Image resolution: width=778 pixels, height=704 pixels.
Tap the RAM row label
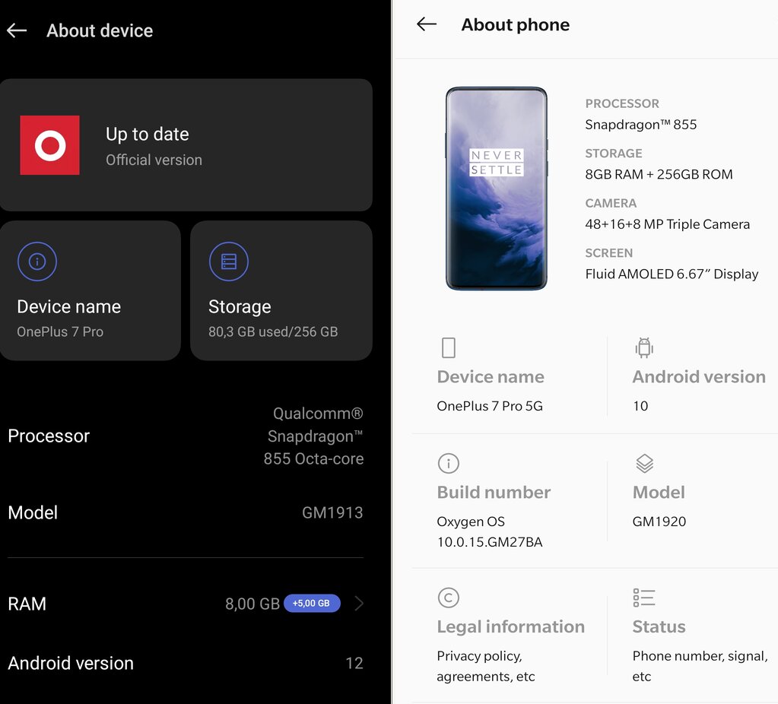27,604
